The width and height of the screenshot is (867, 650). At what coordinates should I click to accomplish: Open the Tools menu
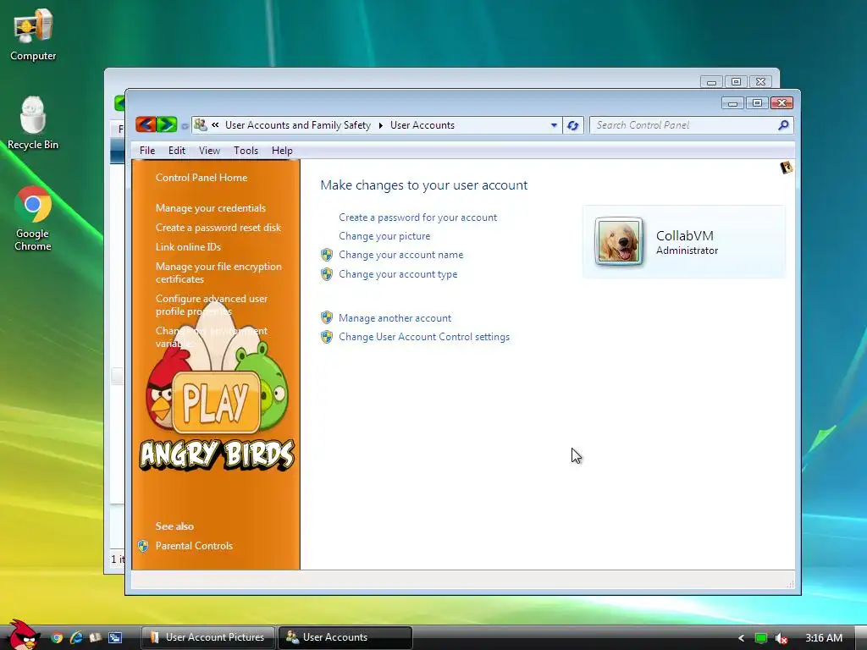[x=246, y=151]
